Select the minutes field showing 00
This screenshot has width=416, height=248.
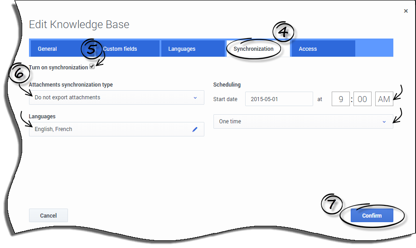[x=362, y=99]
